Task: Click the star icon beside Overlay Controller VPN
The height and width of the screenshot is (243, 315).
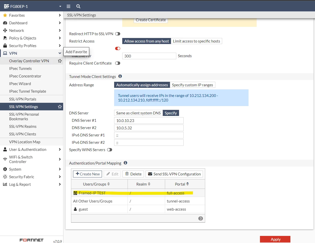Action: [60, 61]
